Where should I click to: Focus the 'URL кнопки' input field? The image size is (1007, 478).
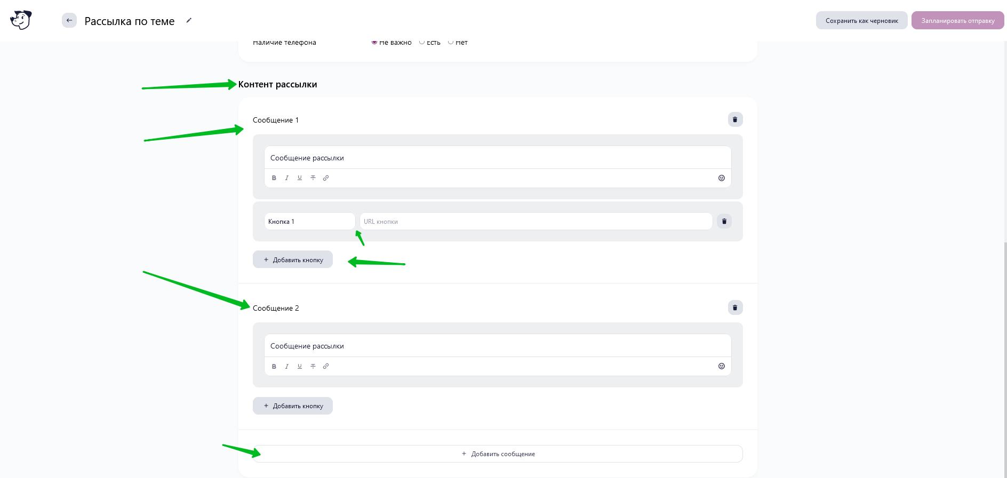[536, 221]
